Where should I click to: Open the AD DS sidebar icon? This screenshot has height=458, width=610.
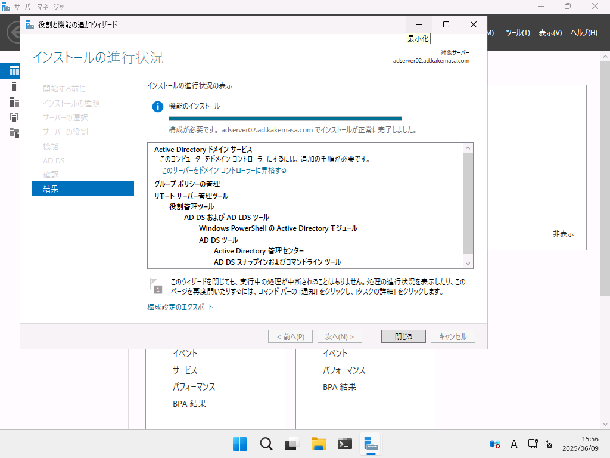[x=14, y=117]
